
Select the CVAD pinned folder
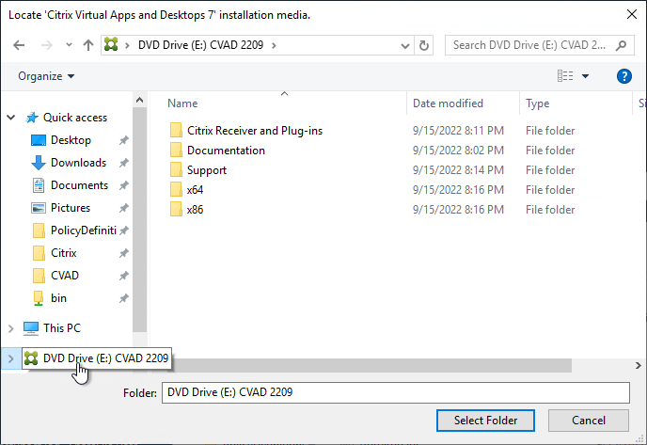(x=64, y=276)
